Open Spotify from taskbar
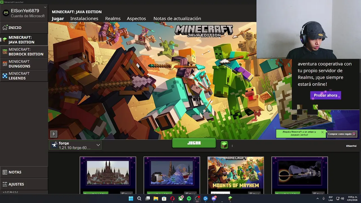The width and height of the screenshot is (361, 203). point(189,198)
